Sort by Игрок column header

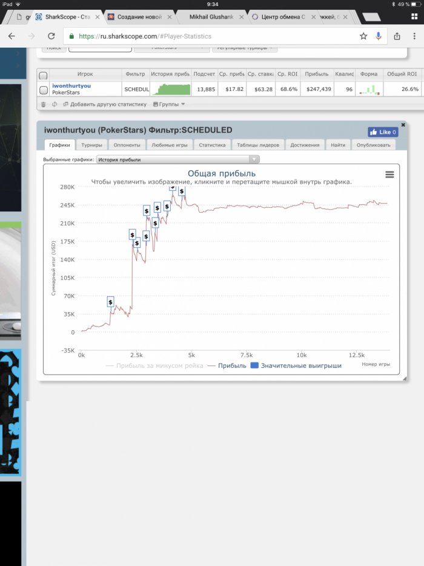[x=85, y=74]
